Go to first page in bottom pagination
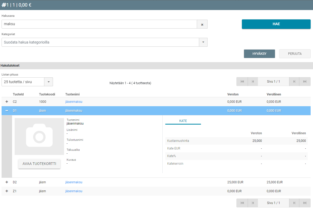Screen dimensions: 313x209 click(242, 203)
